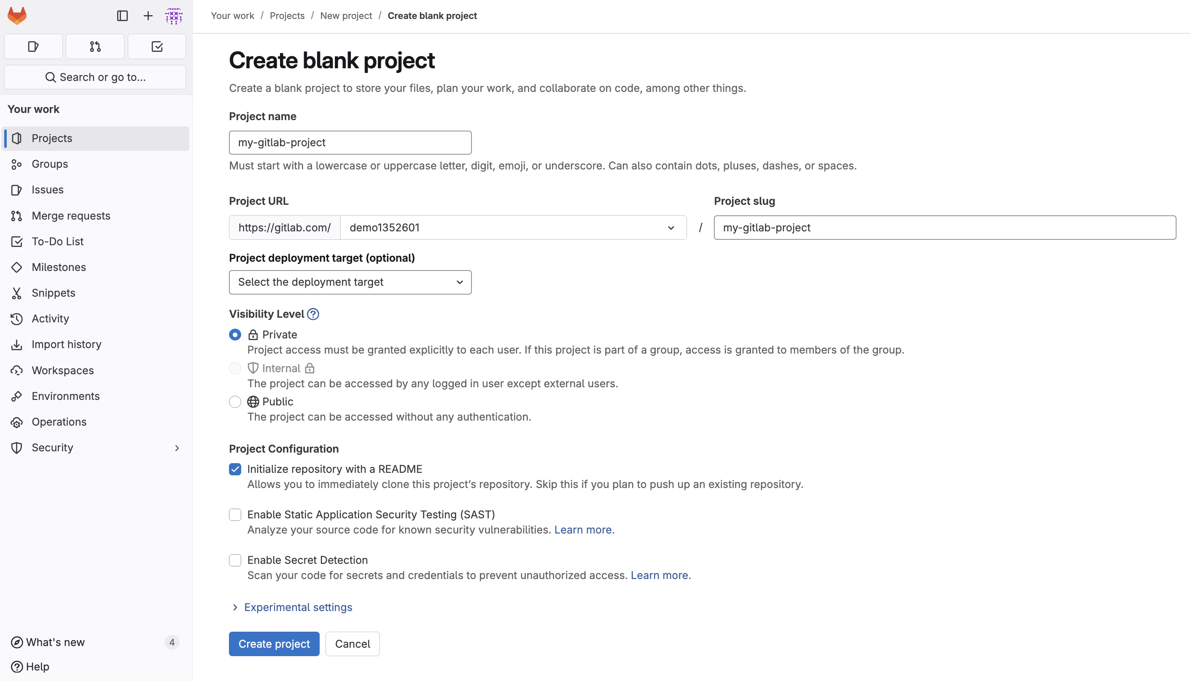Click the GitLab logo in the top corner
The width and height of the screenshot is (1190, 681).
pos(16,15)
